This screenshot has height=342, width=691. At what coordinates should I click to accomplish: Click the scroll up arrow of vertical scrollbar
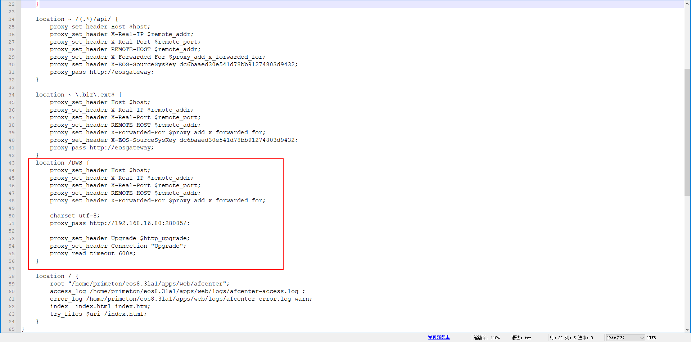(x=687, y=4)
